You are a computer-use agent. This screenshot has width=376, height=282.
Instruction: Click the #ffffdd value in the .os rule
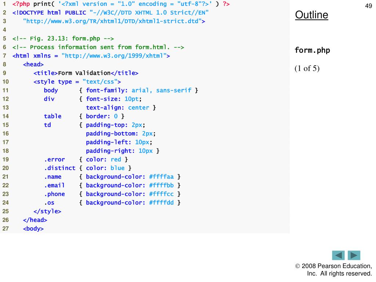point(162,203)
